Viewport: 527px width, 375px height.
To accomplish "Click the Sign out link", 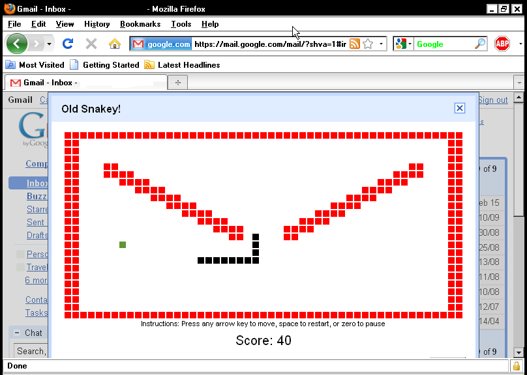I will (x=492, y=100).
